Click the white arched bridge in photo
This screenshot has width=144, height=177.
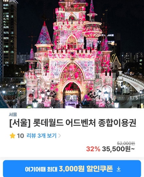click(131, 81)
